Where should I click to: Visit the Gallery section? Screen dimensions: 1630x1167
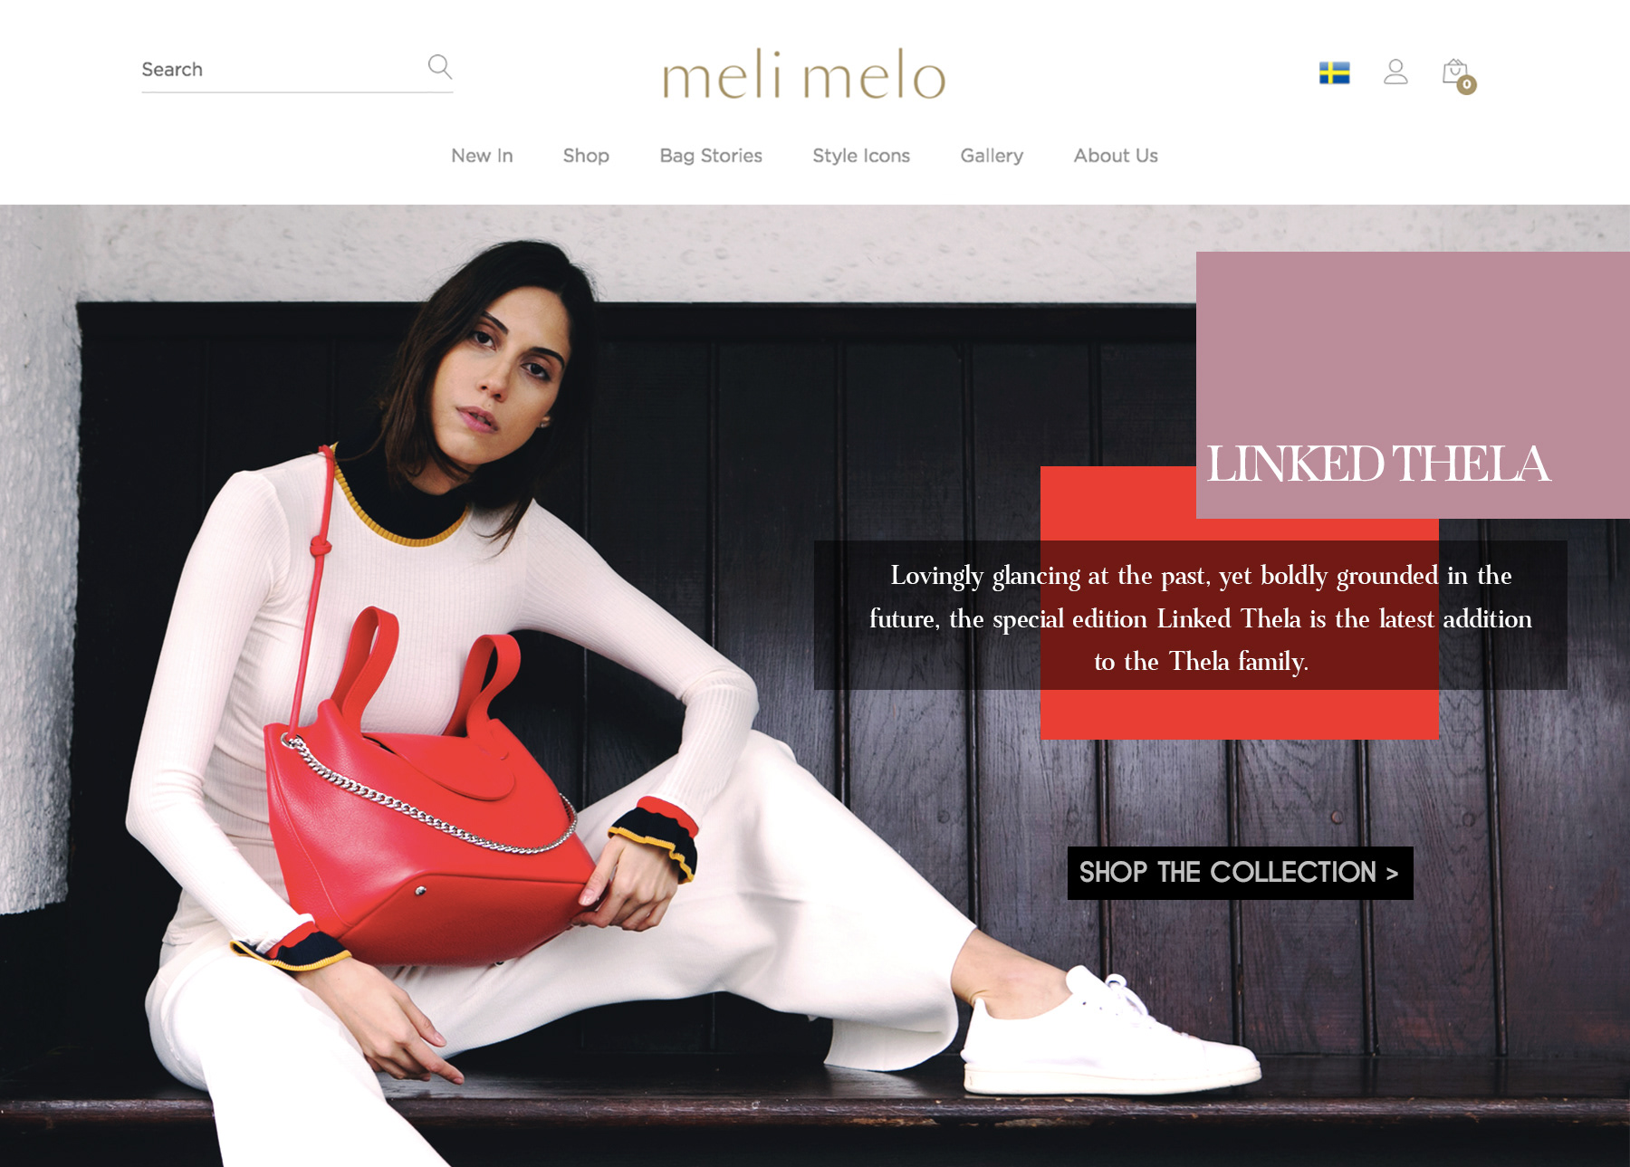click(992, 156)
